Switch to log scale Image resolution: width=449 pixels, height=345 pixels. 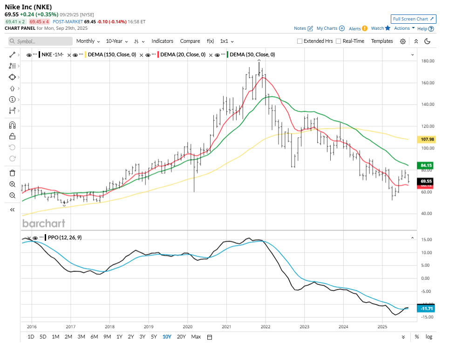(x=429, y=337)
